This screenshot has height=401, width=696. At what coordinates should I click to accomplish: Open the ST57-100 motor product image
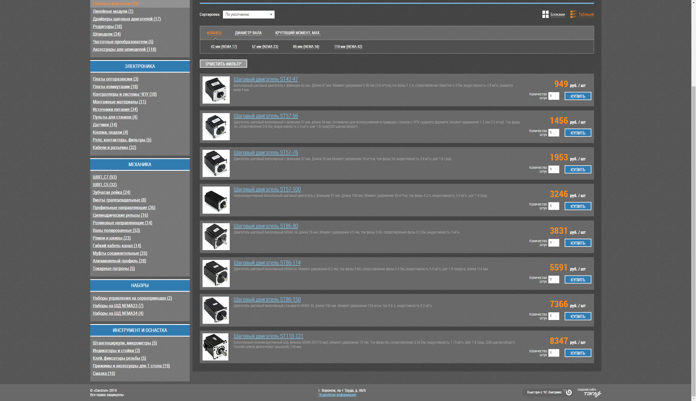216,200
